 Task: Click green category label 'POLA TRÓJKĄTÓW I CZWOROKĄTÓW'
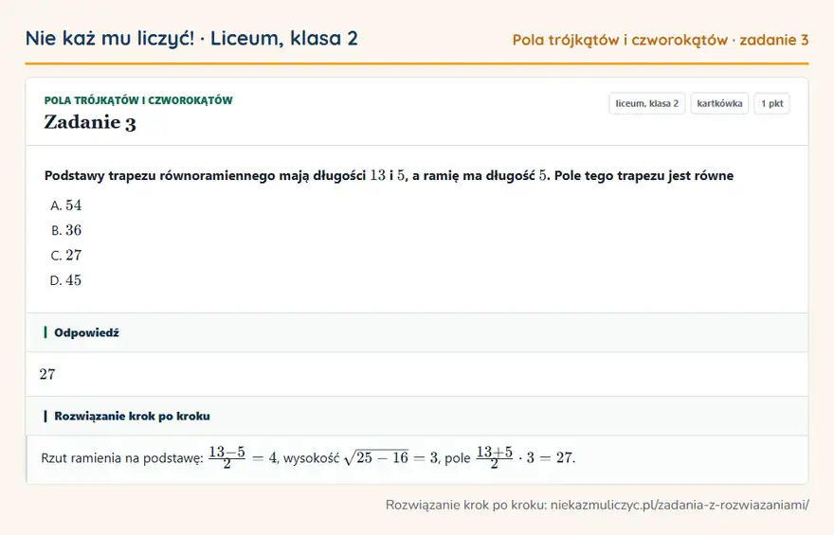[138, 100]
